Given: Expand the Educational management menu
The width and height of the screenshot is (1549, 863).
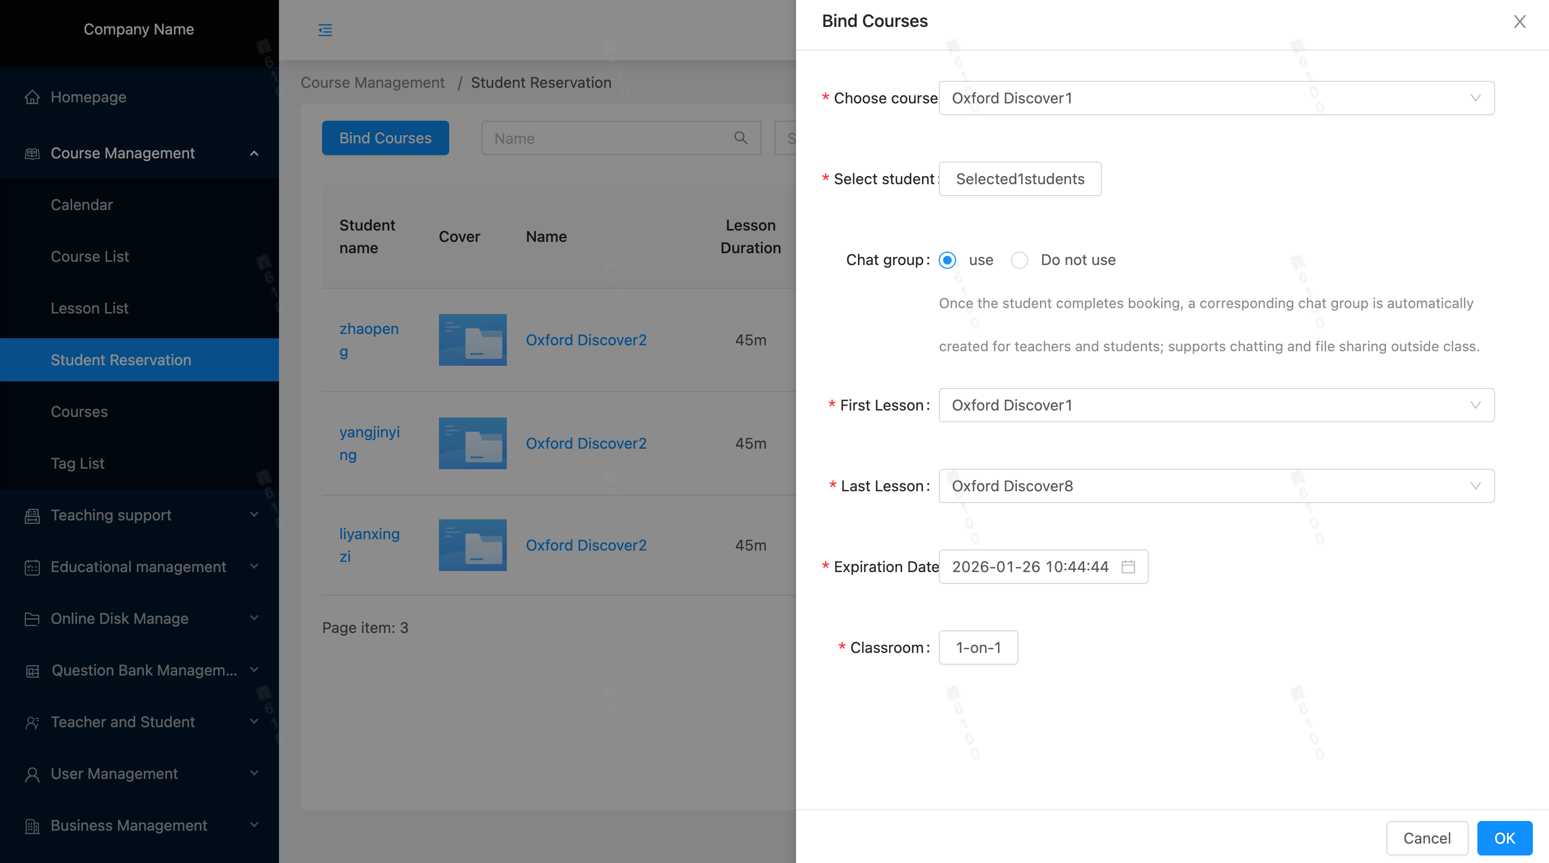Looking at the screenshot, I should 139,567.
